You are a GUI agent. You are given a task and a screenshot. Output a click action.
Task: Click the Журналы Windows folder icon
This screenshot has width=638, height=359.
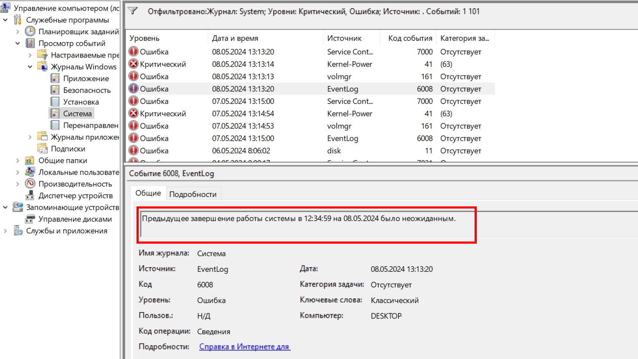42,66
